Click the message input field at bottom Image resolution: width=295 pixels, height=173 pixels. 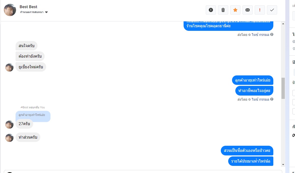tap(143, 171)
